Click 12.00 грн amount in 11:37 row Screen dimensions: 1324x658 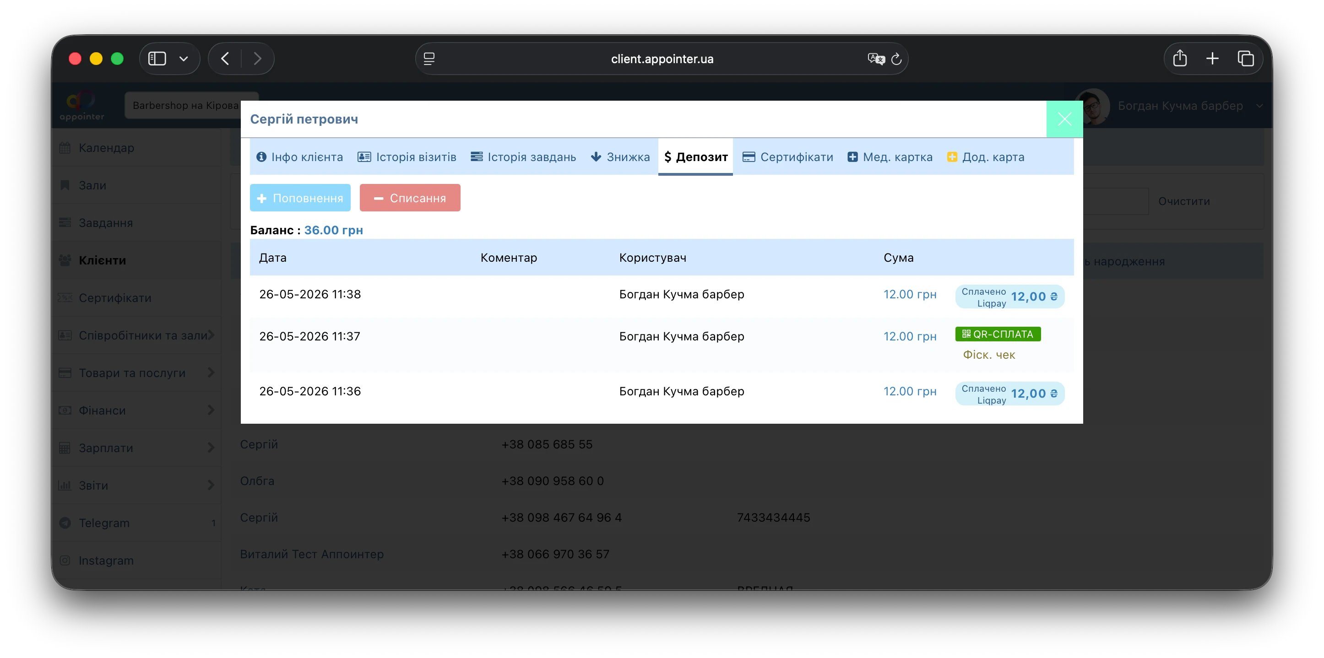(910, 336)
